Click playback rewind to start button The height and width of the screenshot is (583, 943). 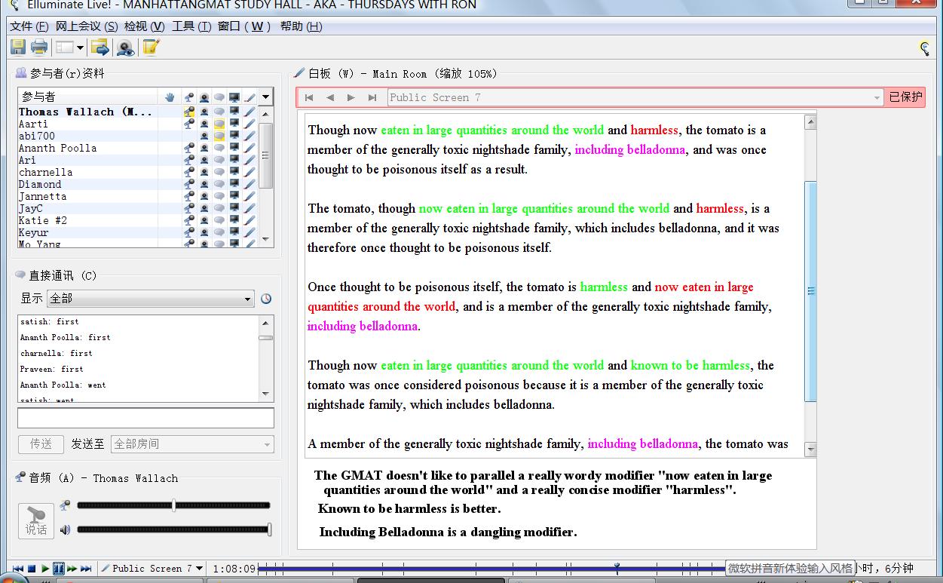tap(18, 569)
